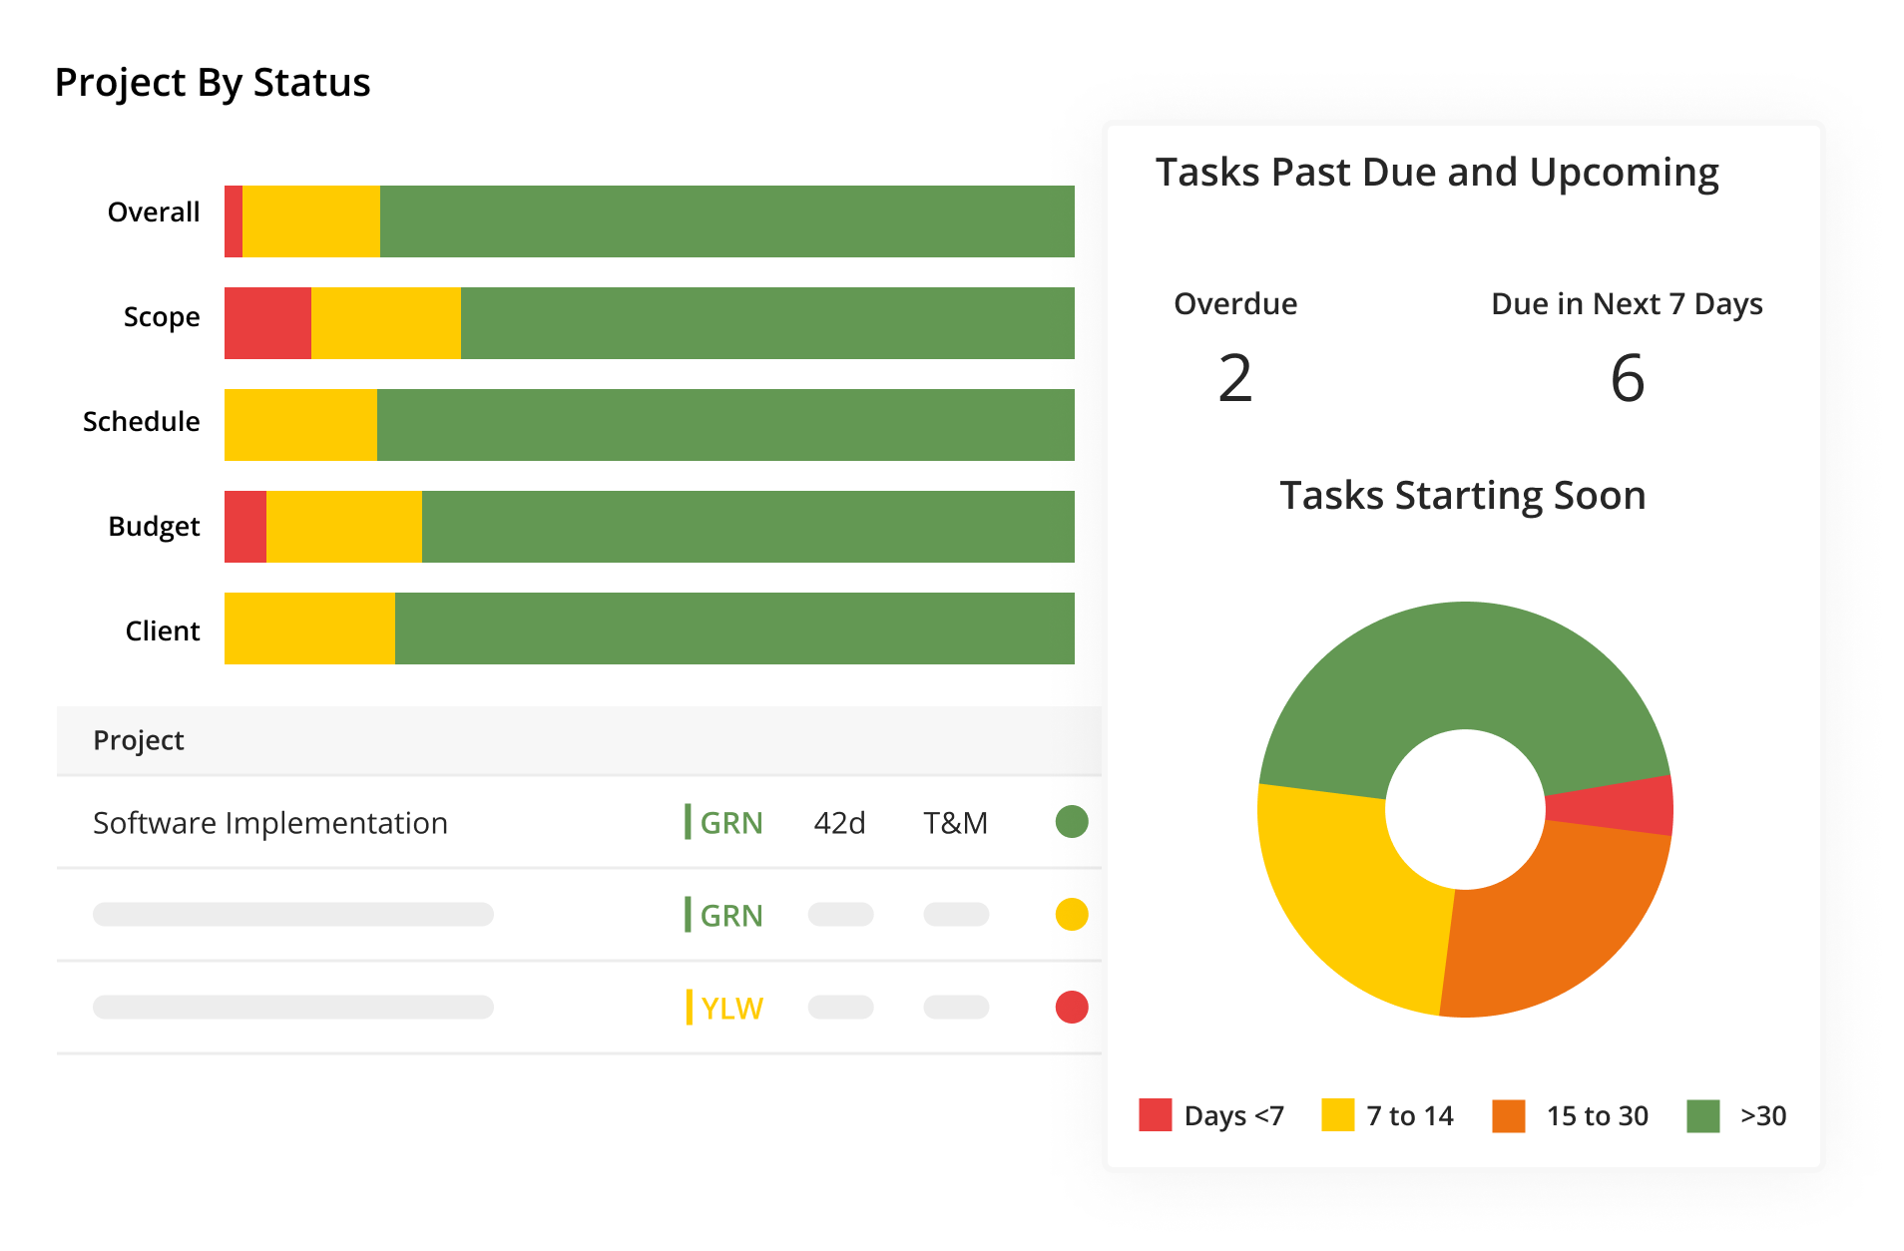Select red segment of the Scope bar
This screenshot has width=1904, height=1251.
(267, 323)
